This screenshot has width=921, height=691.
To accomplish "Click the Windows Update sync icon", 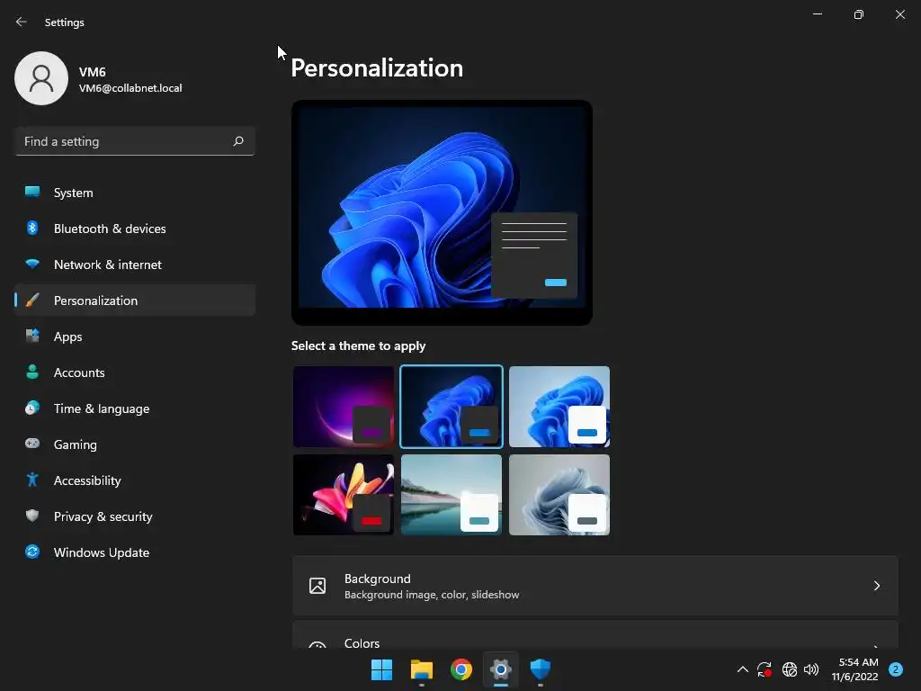I will point(32,552).
